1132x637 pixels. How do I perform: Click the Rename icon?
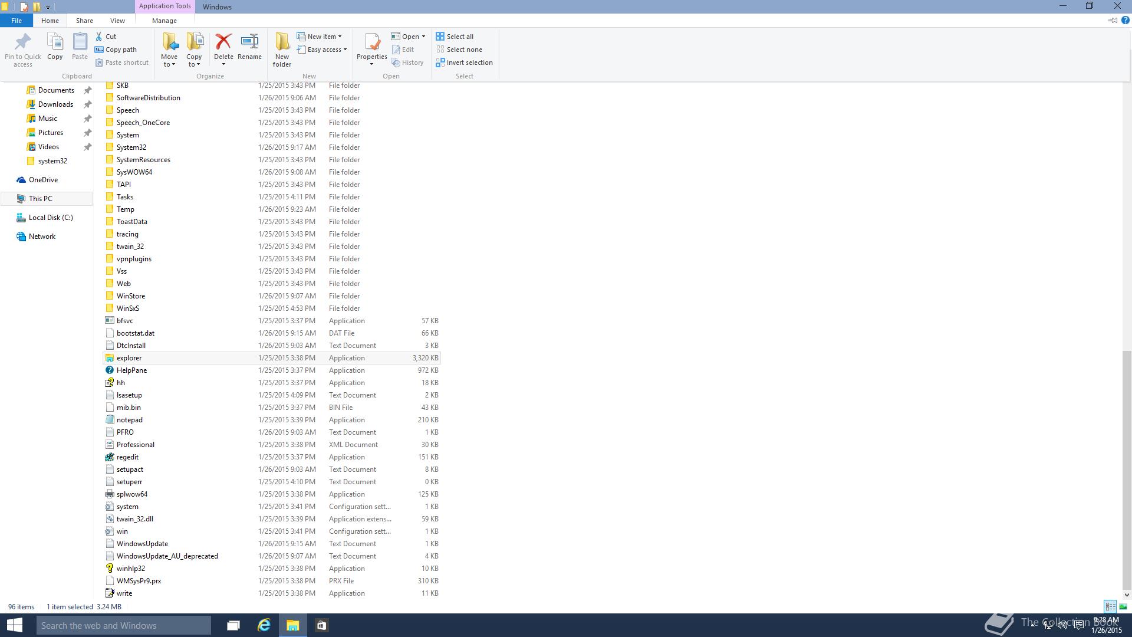(249, 41)
